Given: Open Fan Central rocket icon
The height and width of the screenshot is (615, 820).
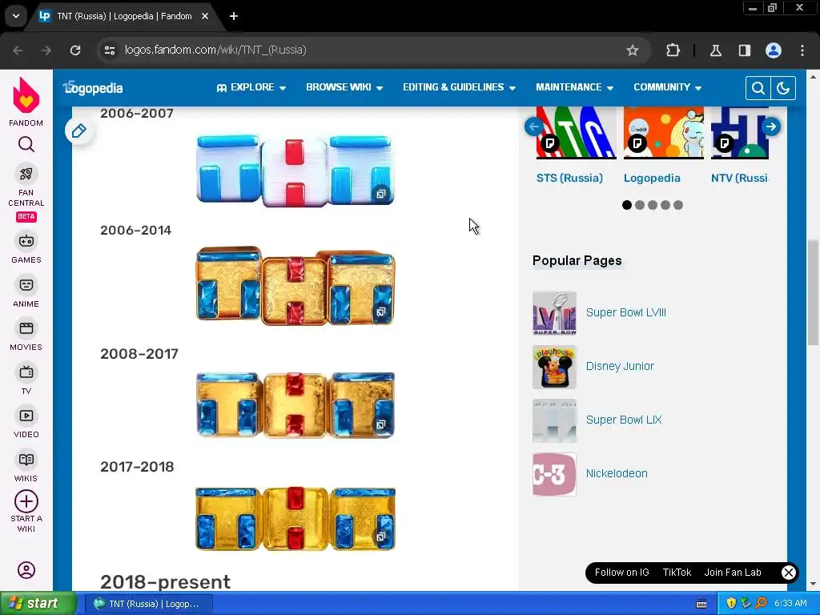Looking at the screenshot, I should point(26,174).
